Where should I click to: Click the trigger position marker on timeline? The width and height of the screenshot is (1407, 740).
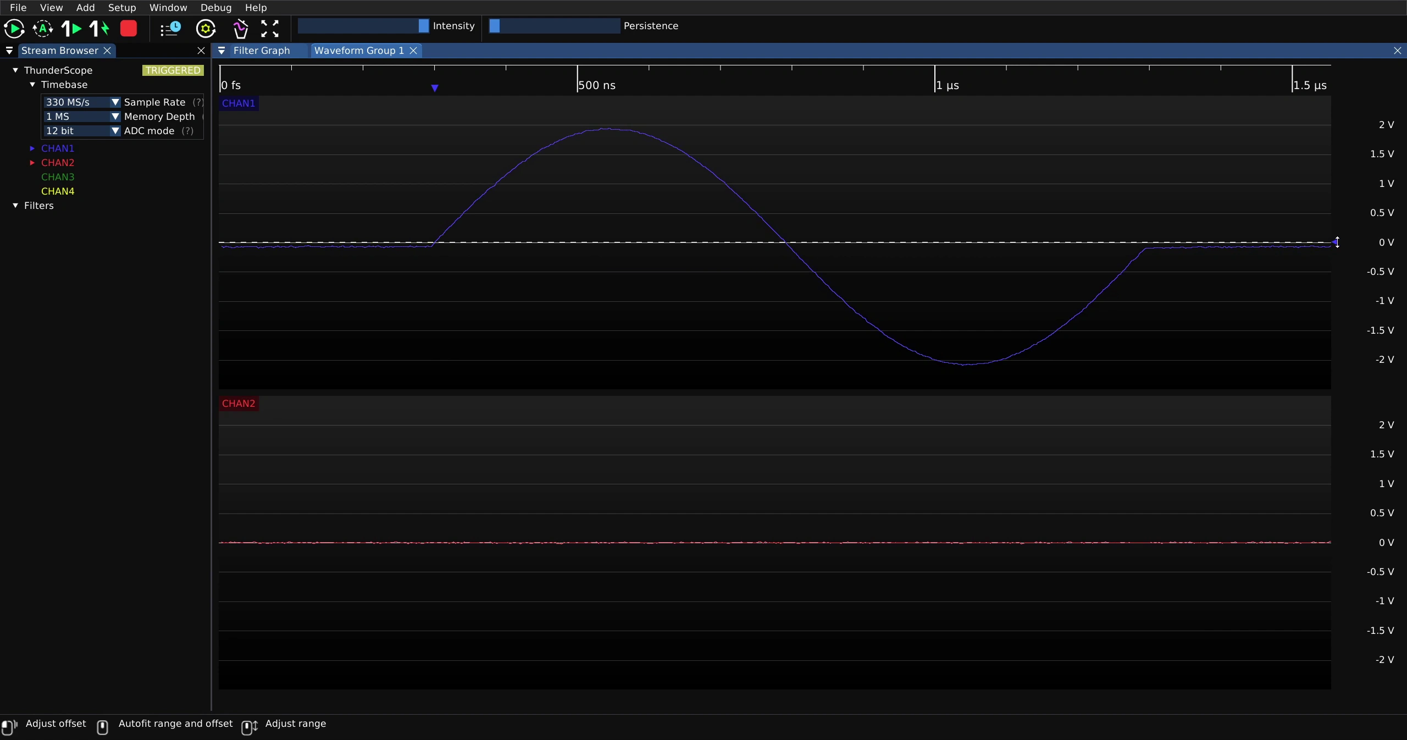coord(435,88)
